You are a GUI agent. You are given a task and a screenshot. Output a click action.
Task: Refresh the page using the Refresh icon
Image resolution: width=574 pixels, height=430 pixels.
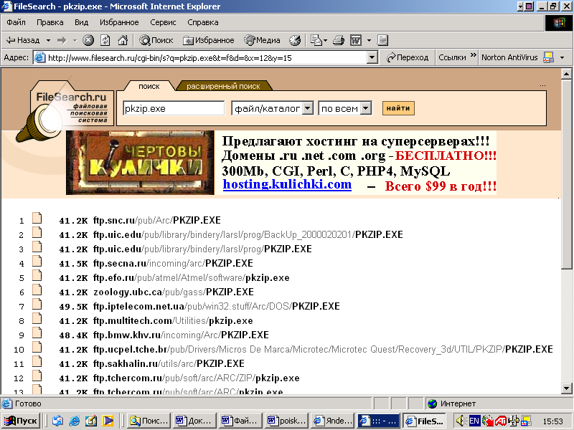point(105,40)
